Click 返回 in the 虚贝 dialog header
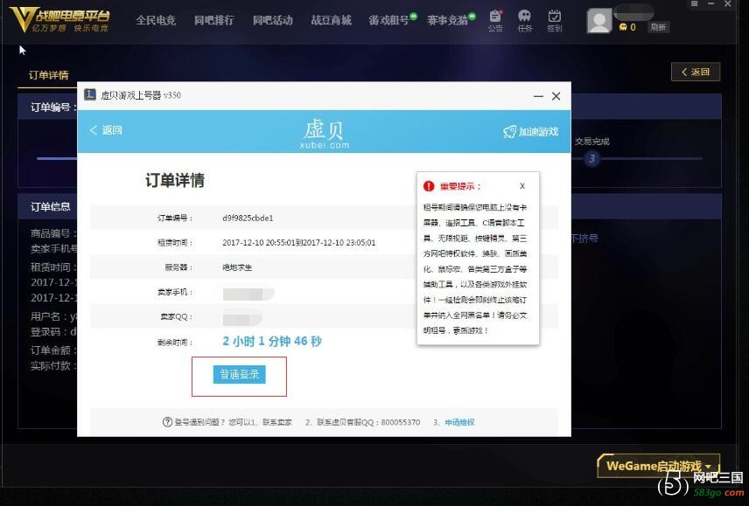 pos(106,130)
